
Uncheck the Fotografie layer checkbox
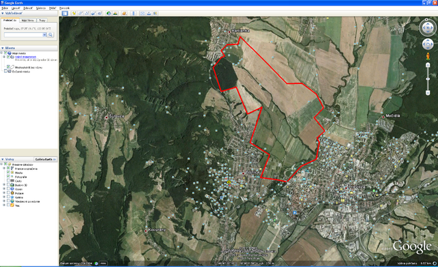coord(8,176)
